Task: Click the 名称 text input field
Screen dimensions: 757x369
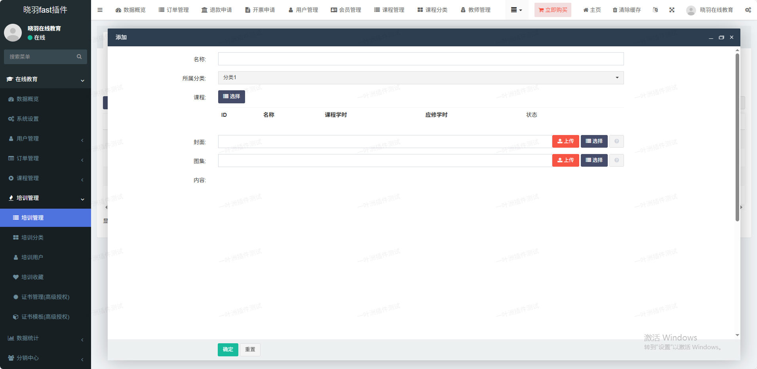Action: pyautogui.click(x=420, y=59)
